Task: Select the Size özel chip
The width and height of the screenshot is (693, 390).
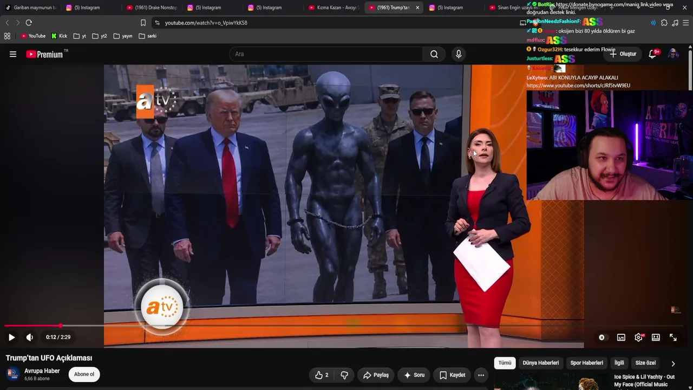Action: tap(645, 363)
